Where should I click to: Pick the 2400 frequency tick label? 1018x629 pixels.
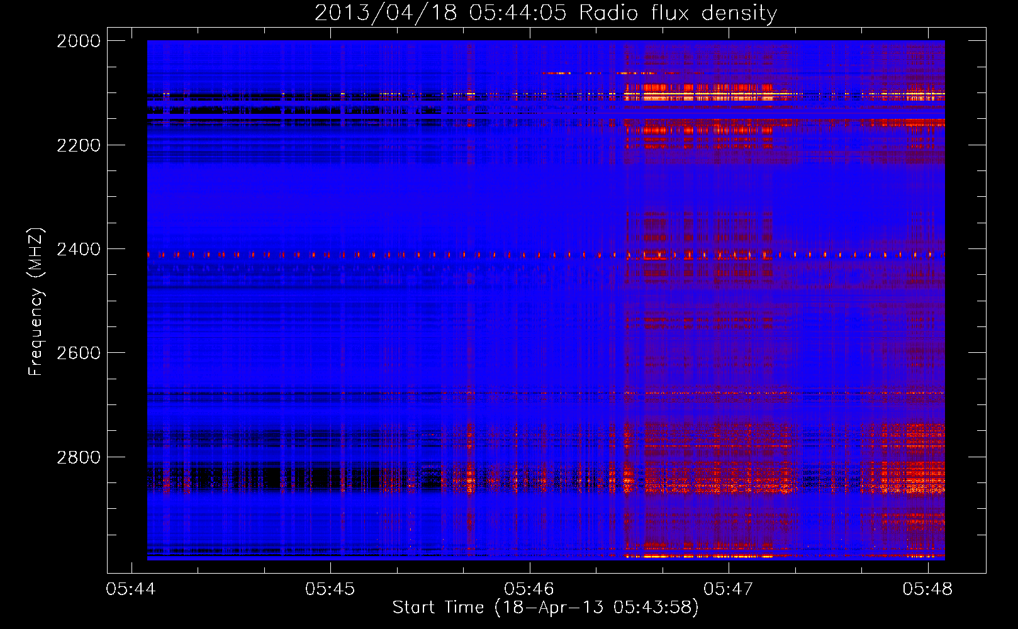point(79,250)
